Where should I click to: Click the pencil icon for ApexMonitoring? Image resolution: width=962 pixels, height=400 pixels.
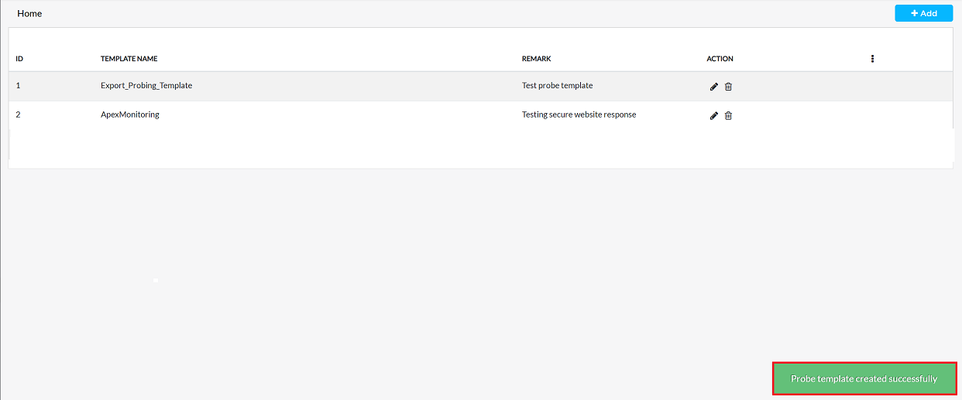(x=714, y=116)
